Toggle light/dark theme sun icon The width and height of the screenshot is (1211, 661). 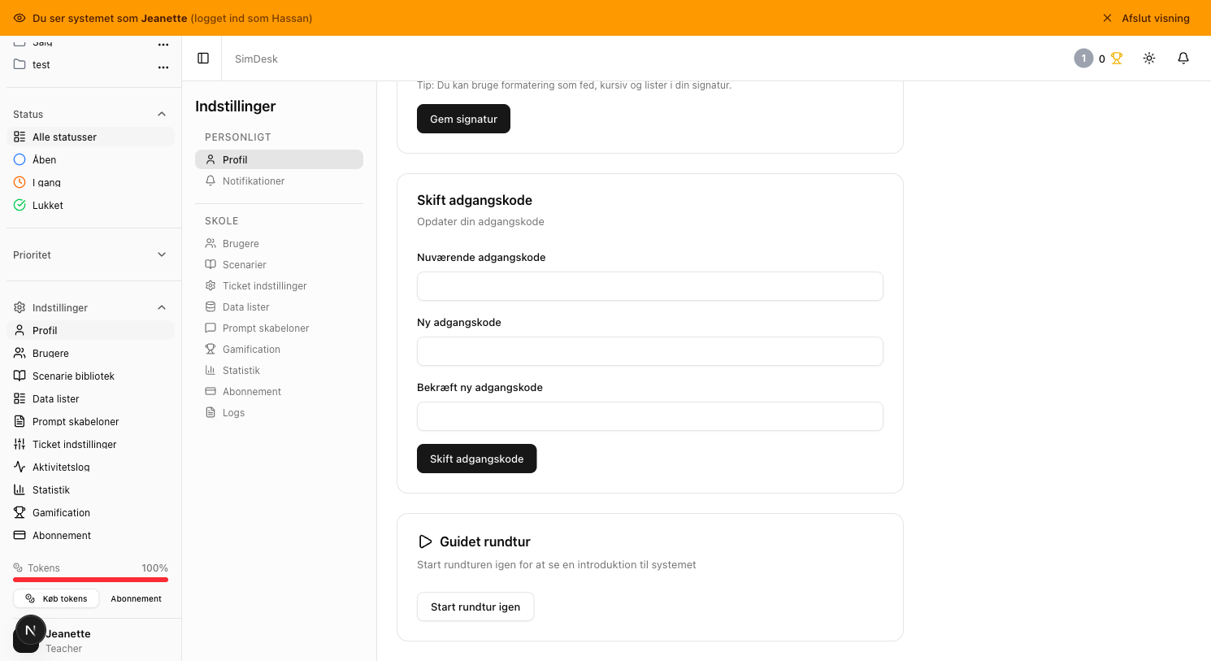pyautogui.click(x=1149, y=59)
